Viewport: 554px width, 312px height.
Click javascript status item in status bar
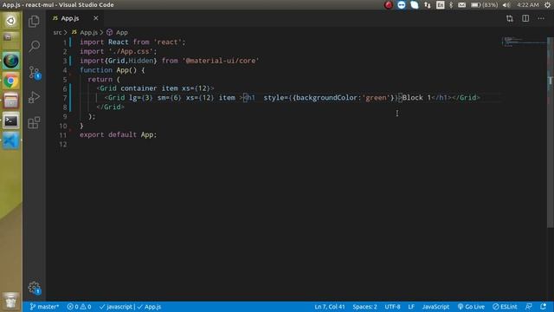pyautogui.click(x=115, y=307)
